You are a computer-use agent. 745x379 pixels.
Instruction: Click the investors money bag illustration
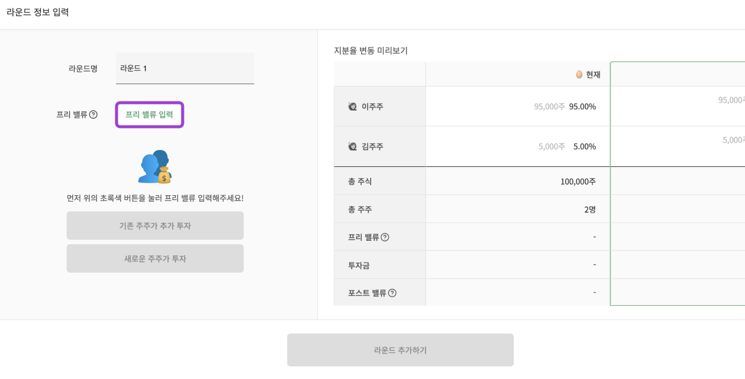pyautogui.click(x=155, y=166)
